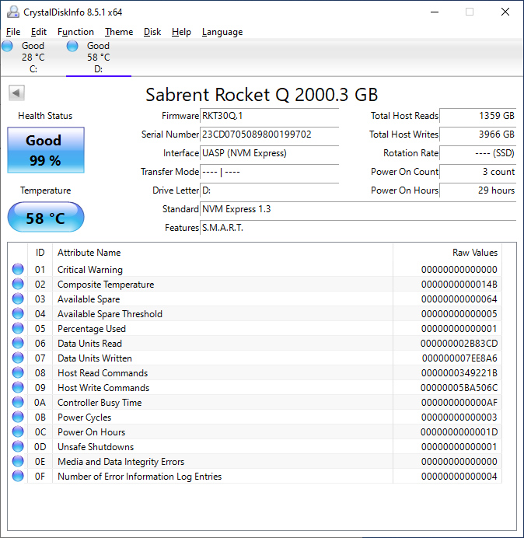Click the status orb for Power Cycles
Viewport: 524px width, 538px height.
tap(18, 417)
